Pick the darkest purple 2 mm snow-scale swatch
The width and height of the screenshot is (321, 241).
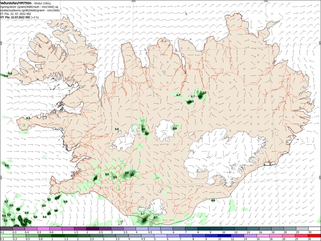click(93, 229)
